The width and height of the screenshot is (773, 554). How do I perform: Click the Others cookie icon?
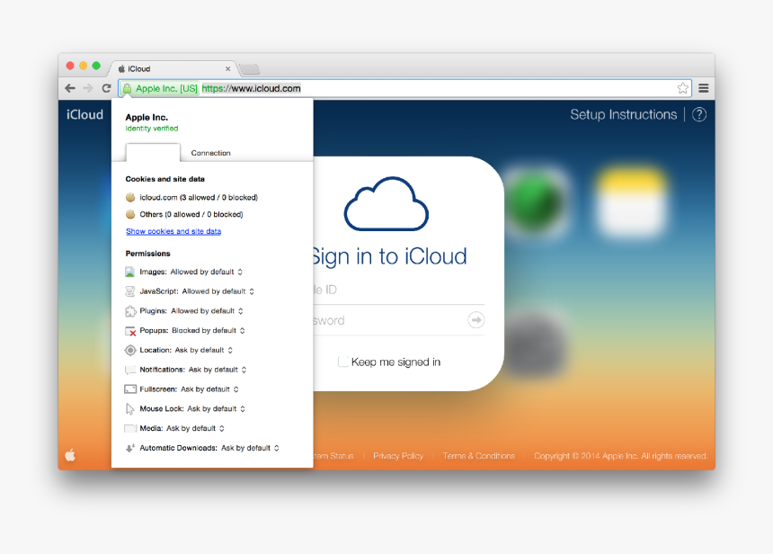pyautogui.click(x=130, y=214)
